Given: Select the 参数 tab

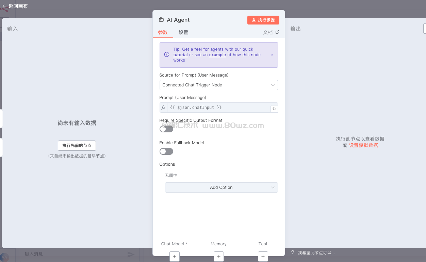Looking at the screenshot, I should click(x=163, y=33).
